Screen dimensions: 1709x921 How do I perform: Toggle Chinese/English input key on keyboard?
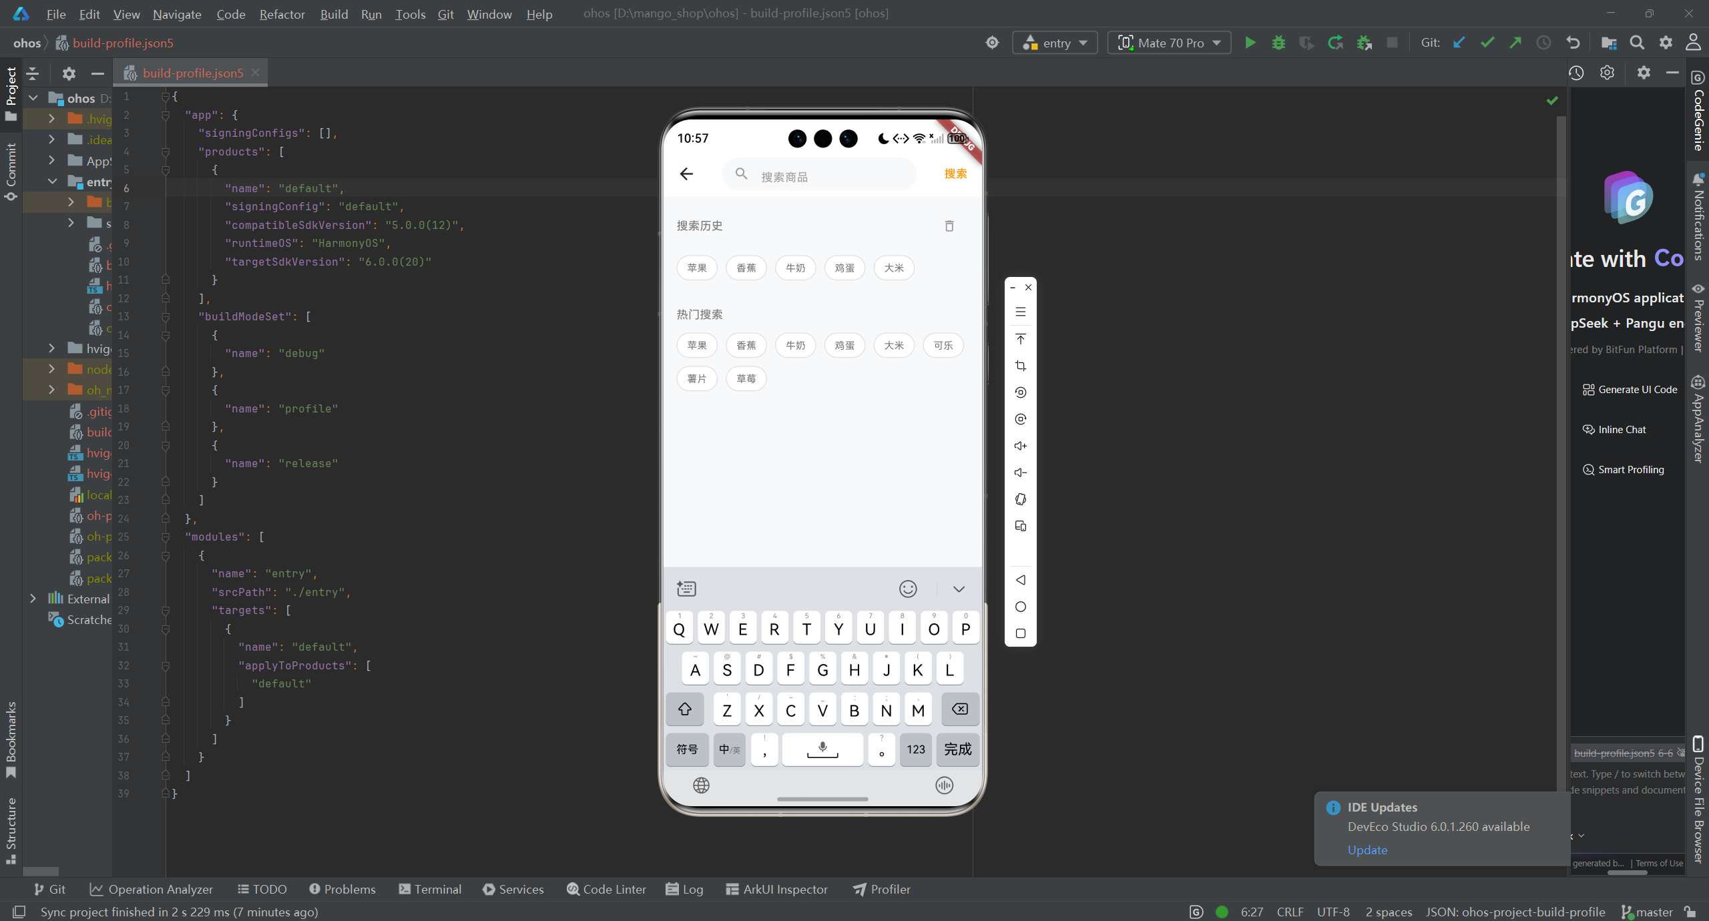click(x=729, y=749)
